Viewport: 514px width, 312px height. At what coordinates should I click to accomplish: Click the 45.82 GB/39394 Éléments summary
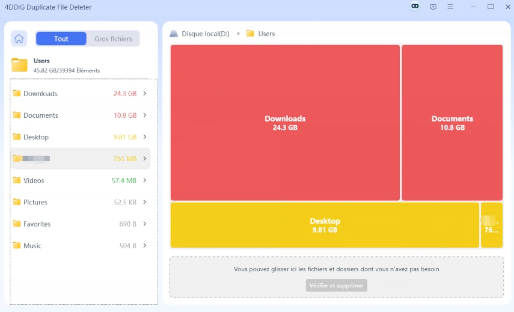coord(67,70)
